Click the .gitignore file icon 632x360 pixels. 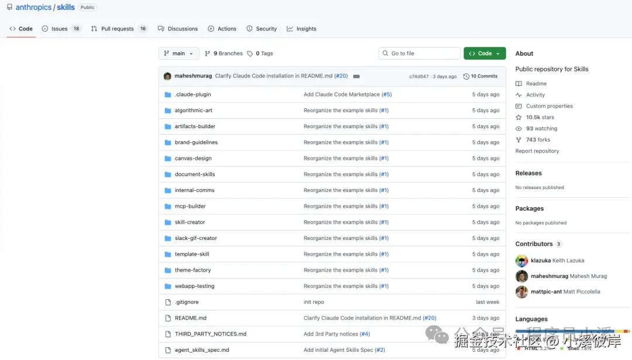[x=168, y=303]
